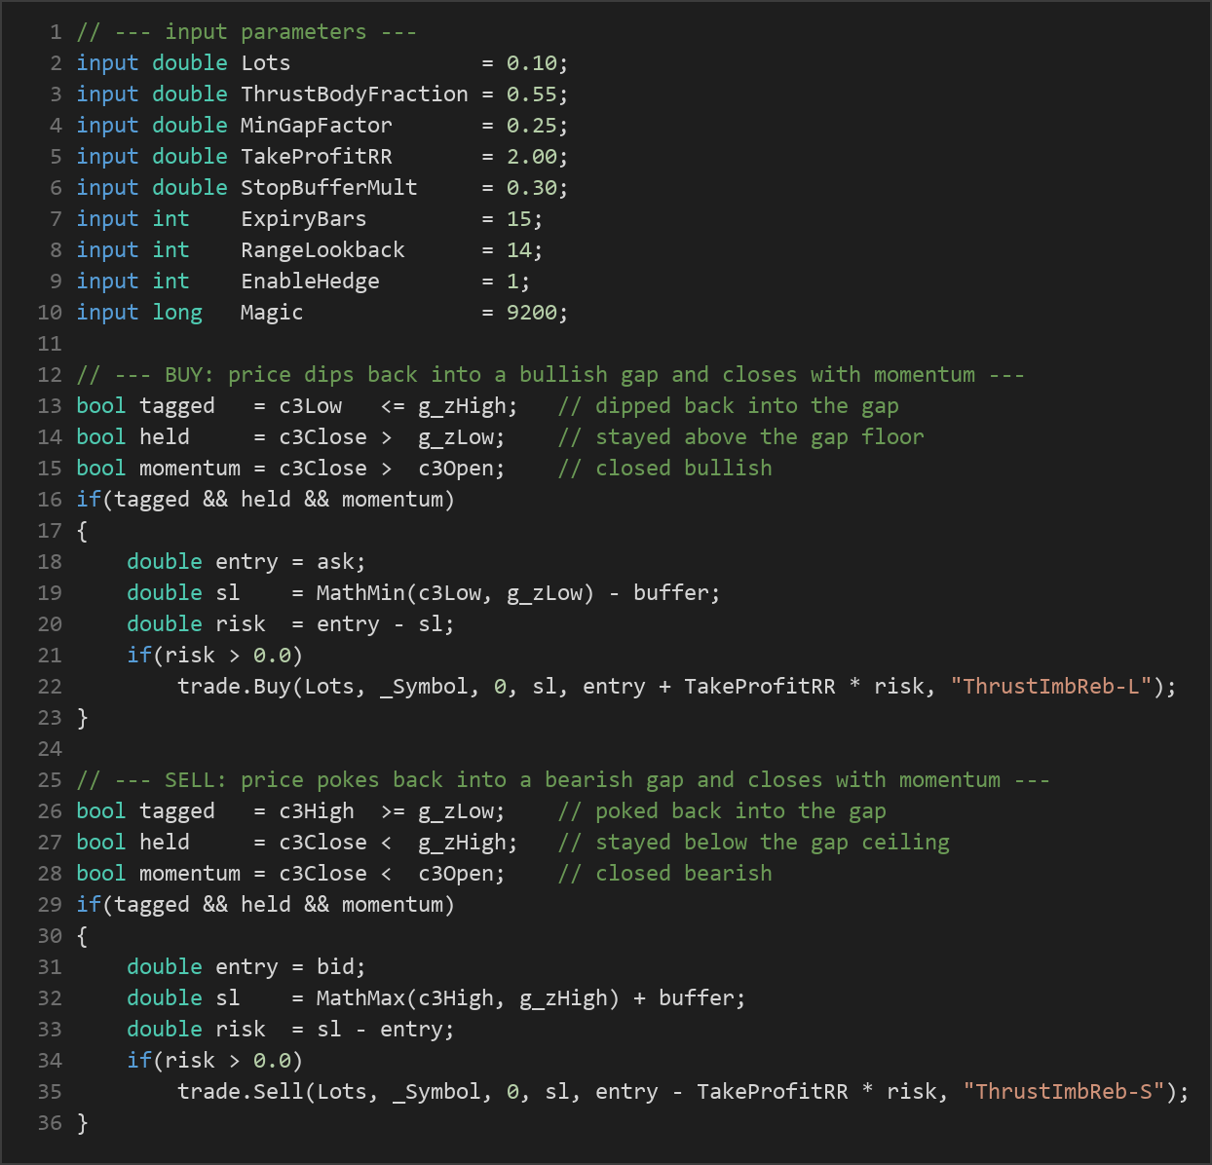The image size is (1212, 1165).
Task: Click the 9200 magic number value
Action: click(532, 313)
